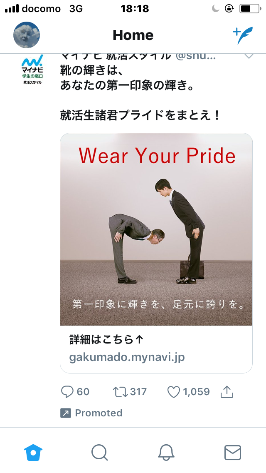Screen dimensions: 266x473
Task: Expand tweet options chevron dropdown
Action: point(249,56)
